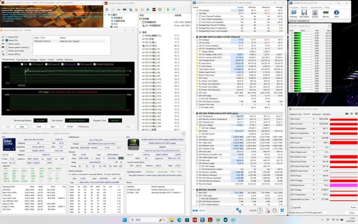Click the GPU-Z refresh icon
Viewport: 358px width, 224px height.
(351, 113)
